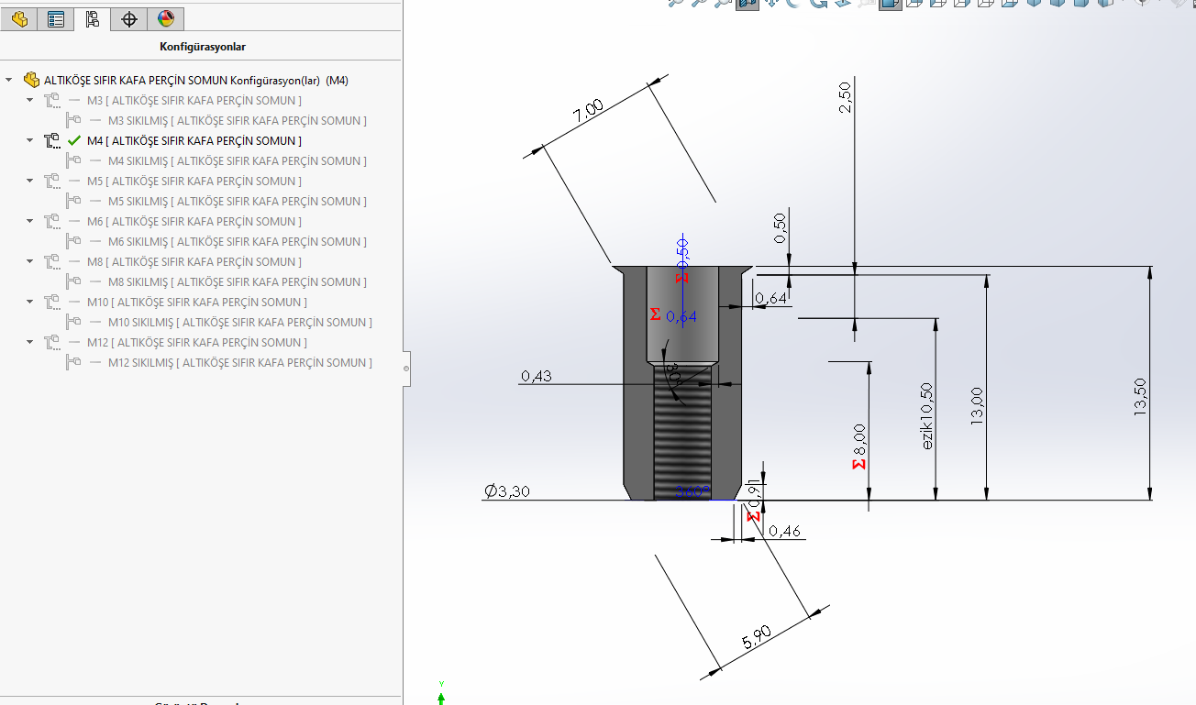Click the panel splitter collapse handle
The height and width of the screenshot is (705, 1196).
tap(406, 369)
